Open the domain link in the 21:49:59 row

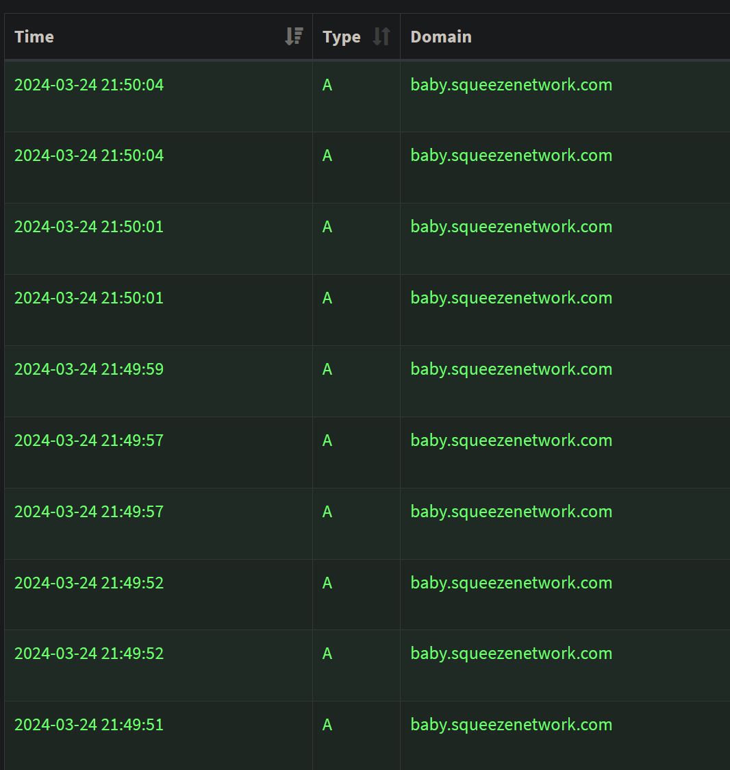point(511,369)
